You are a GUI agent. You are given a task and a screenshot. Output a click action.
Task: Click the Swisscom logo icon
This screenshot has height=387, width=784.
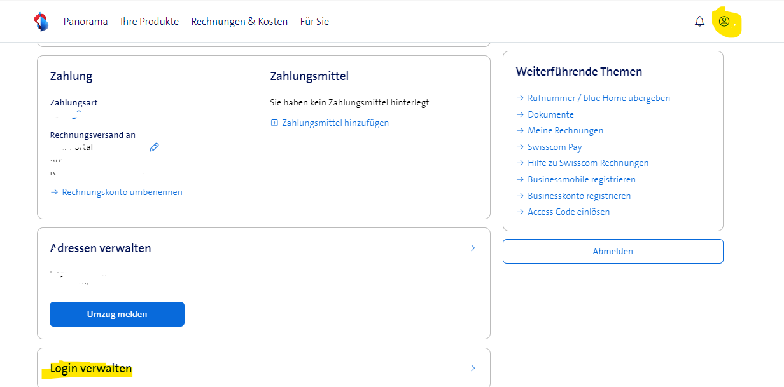(x=41, y=22)
